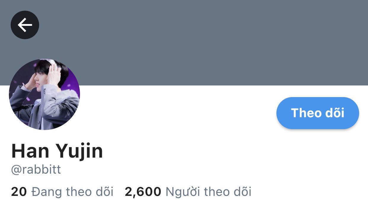
Task: Click the follower count number 2,600
Action: click(143, 192)
